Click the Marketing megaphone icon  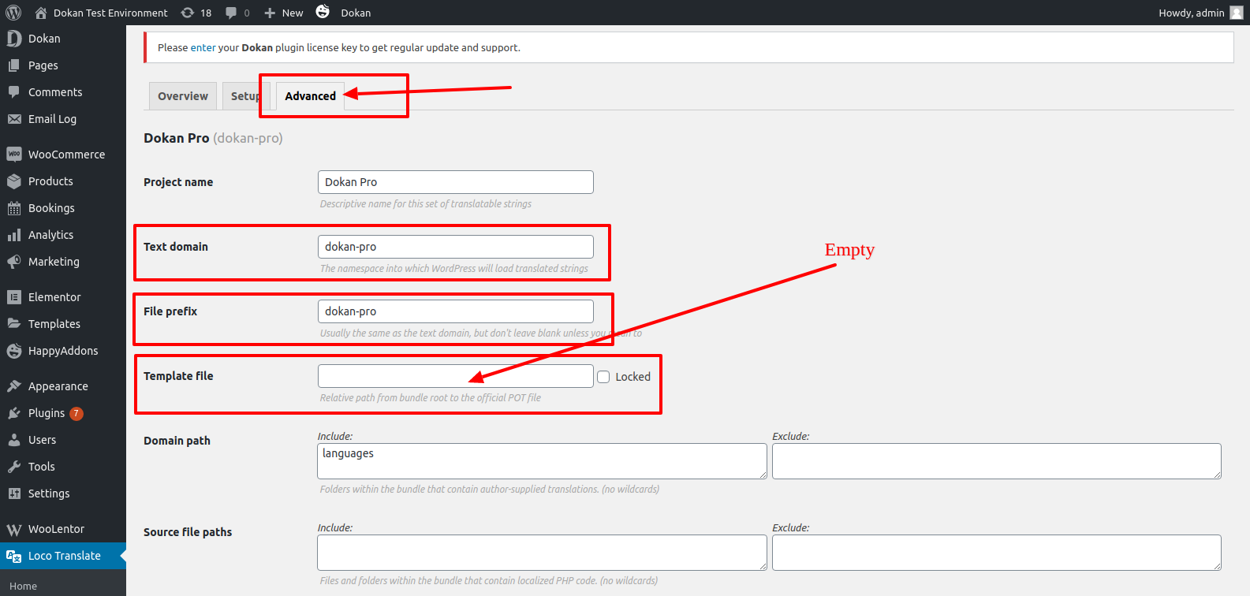coord(14,262)
